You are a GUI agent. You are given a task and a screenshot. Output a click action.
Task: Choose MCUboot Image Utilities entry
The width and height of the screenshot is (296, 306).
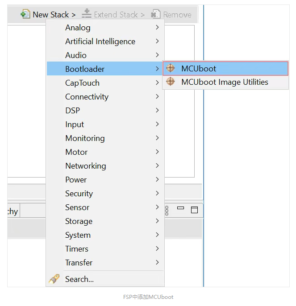(x=225, y=82)
